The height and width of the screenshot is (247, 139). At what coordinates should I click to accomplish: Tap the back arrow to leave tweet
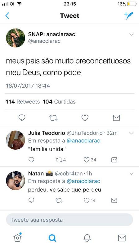click(7, 16)
